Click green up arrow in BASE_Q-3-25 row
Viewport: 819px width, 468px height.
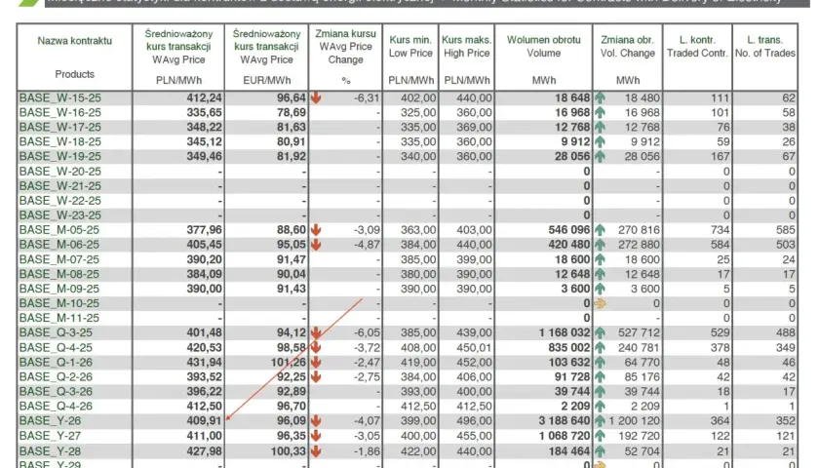[600, 332]
